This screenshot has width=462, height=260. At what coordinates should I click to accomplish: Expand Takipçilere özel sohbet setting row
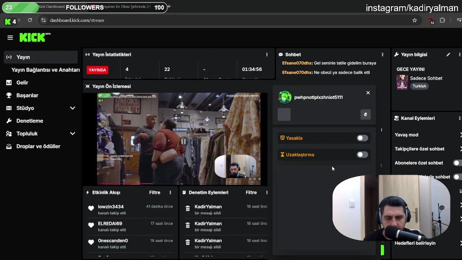click(x=428, y=149)
